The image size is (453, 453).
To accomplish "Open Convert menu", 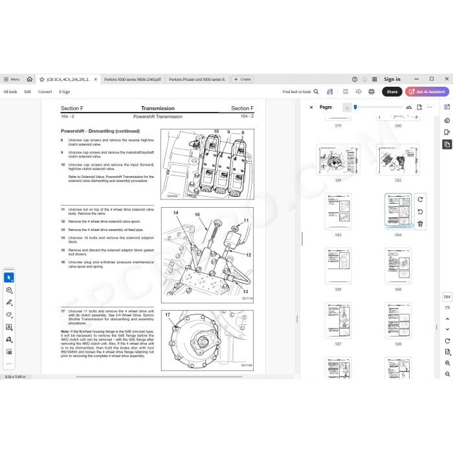I will pyautogui.click(x=45, y=92).
